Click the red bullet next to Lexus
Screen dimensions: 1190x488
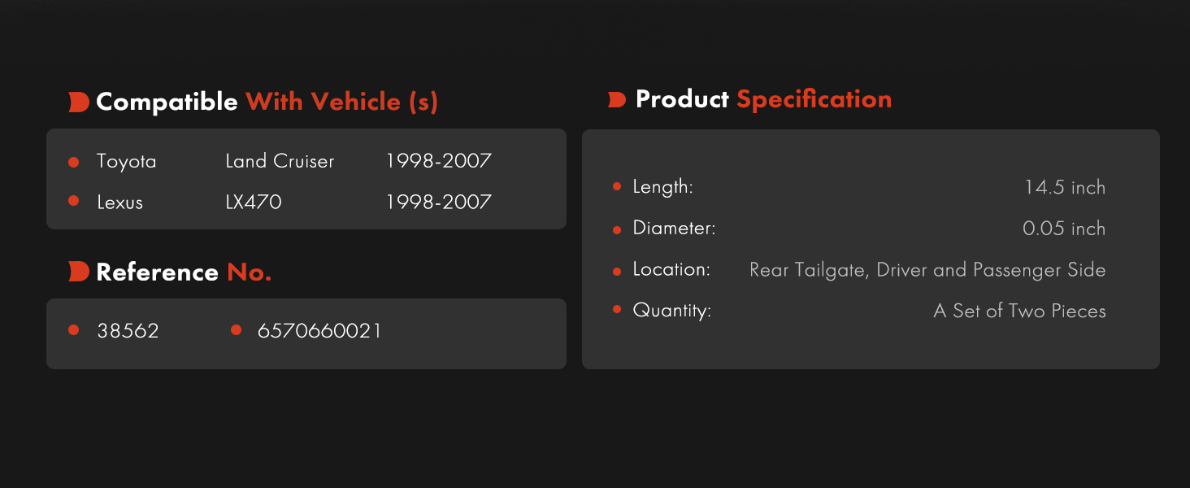(x=73, y=201)
